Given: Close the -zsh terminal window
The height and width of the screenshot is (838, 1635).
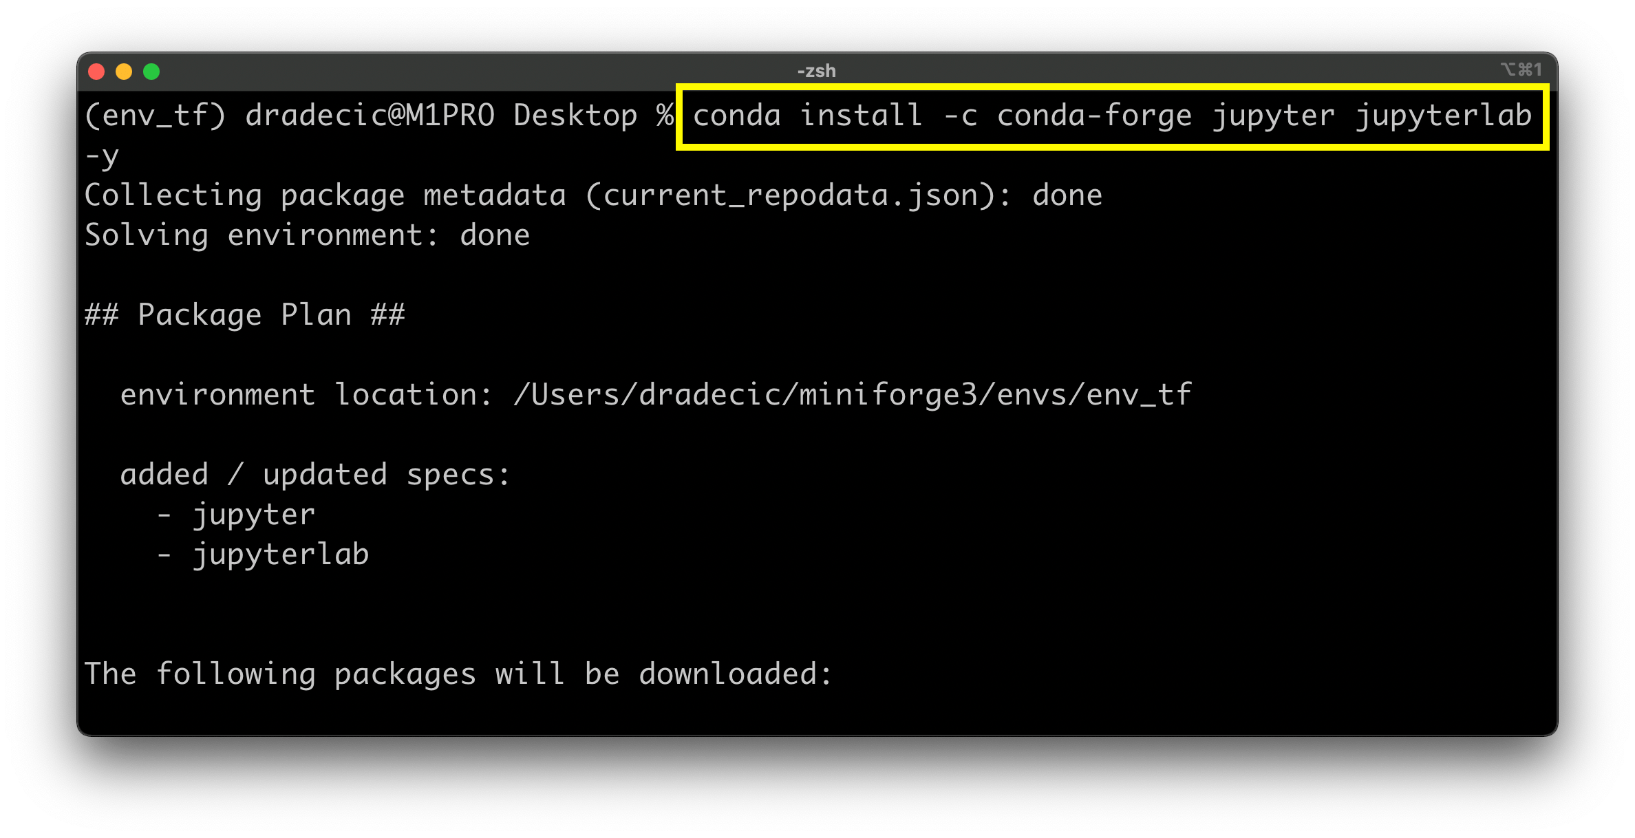Looking at the screenshot, I should tap(96, 72).
